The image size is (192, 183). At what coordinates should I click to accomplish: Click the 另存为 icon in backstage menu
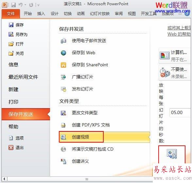[11, 34]
